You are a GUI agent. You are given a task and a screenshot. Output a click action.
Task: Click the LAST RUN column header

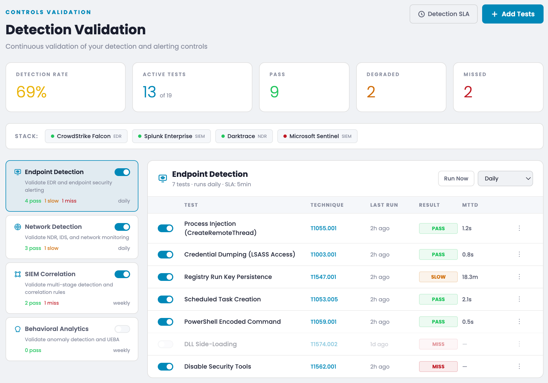pos(384,205)
